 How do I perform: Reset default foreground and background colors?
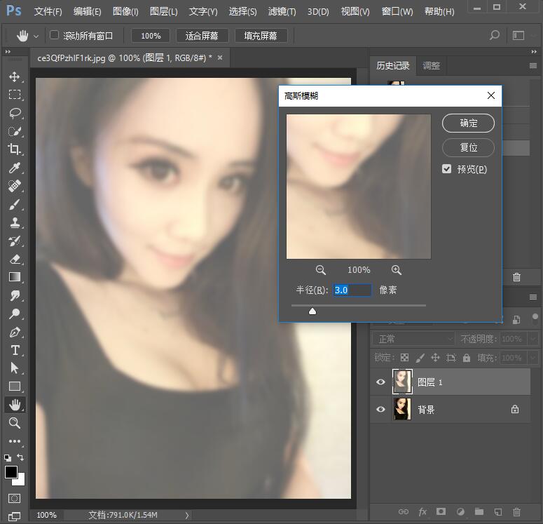(8, 458)
